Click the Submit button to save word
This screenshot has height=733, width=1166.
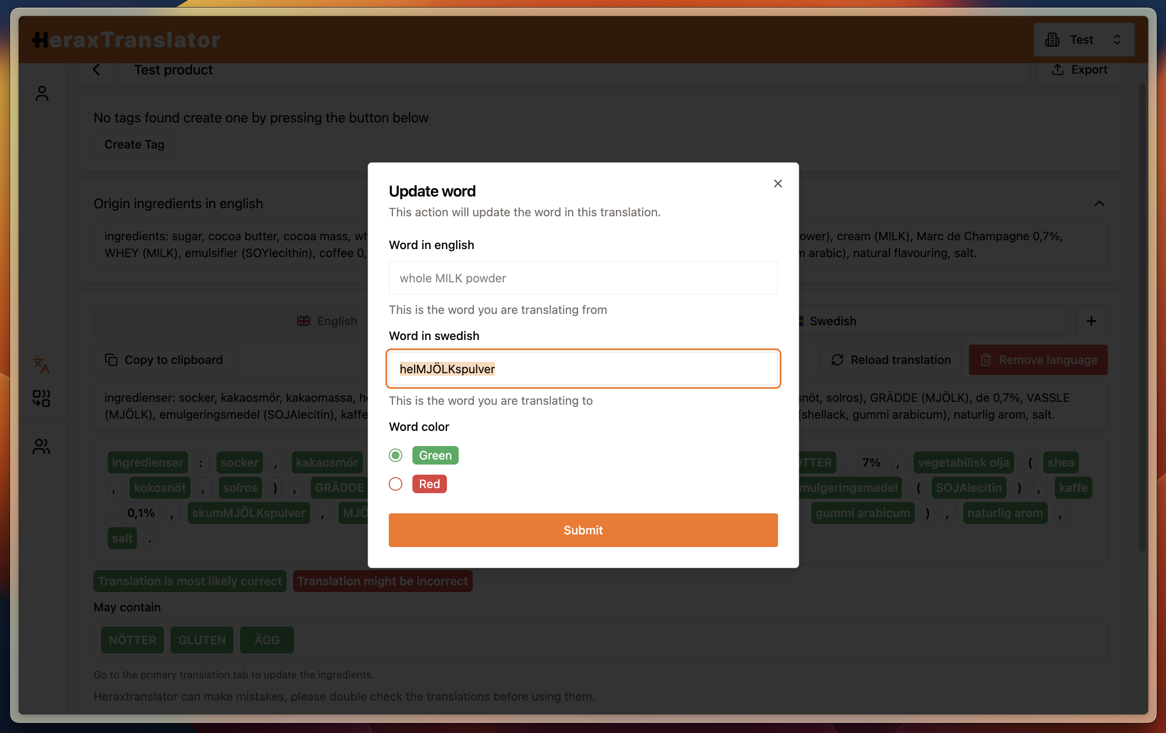[583, 529]
